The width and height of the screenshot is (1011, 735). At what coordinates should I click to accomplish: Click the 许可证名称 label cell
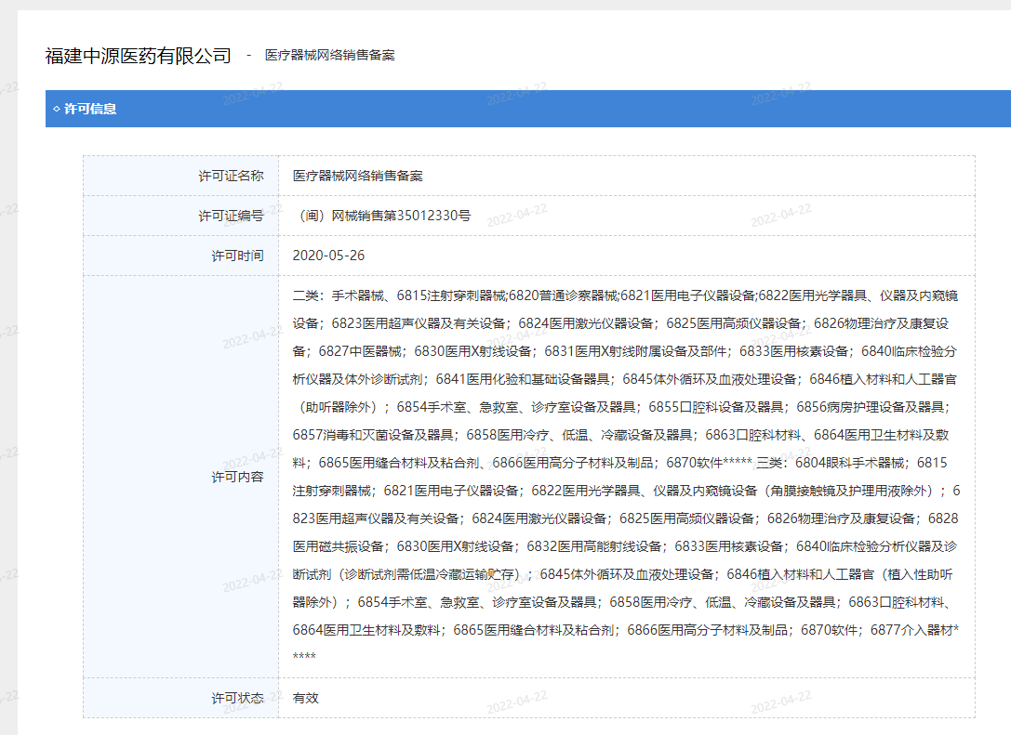[181, 176]
